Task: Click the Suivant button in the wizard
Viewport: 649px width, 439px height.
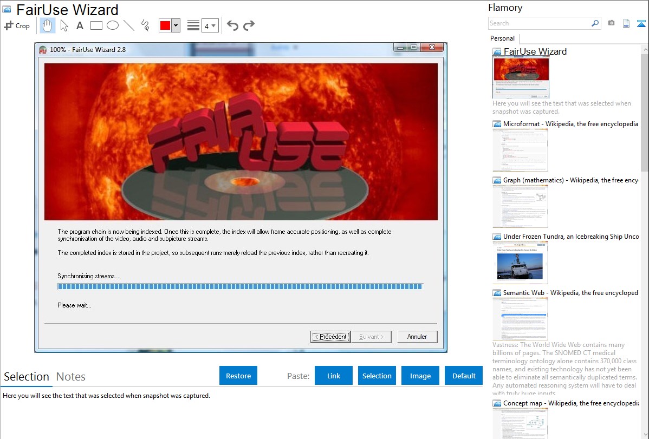Action: [371, 337]
